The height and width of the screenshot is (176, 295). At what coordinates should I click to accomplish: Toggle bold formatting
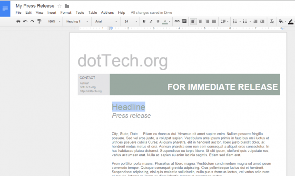144,21
